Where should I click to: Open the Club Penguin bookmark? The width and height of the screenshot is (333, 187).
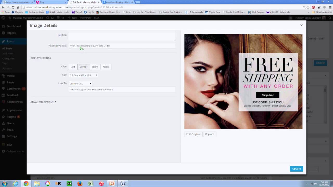(x=256, y=12)
